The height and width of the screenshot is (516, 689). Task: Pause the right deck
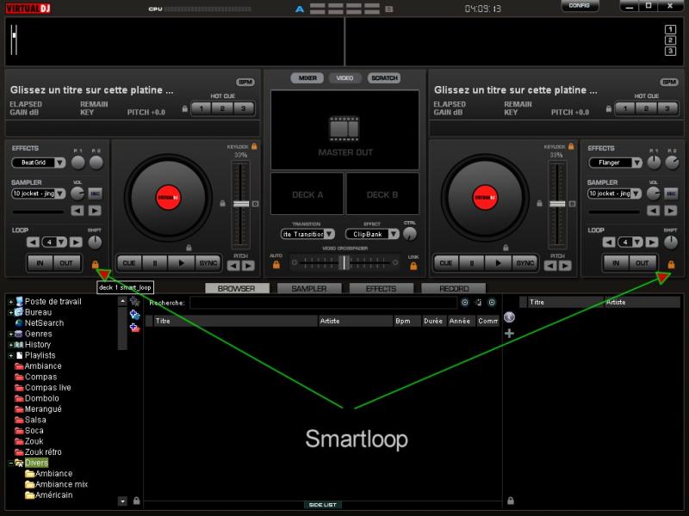pos(471,263)
